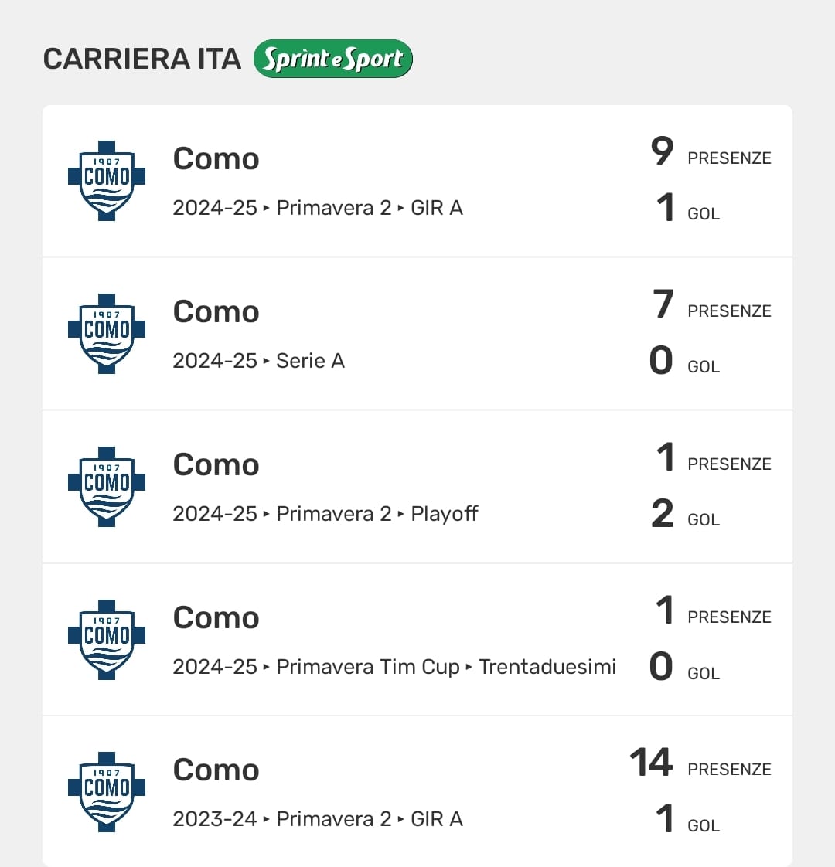Screen dimensions: 835x867
Task: Select the 2023-24 Primavera 2 GIR A text
Action: coord(318,819)
